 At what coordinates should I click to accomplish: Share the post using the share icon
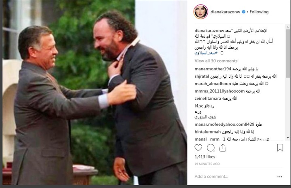[223, 148]
